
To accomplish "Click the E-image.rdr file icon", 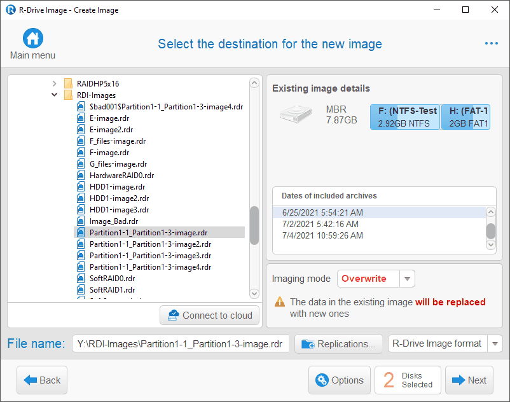I will pos(81,118).
